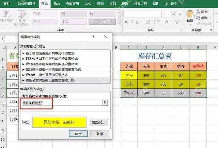
Task: Click the dialog help question mark
Action: click(x=93, y=37)
